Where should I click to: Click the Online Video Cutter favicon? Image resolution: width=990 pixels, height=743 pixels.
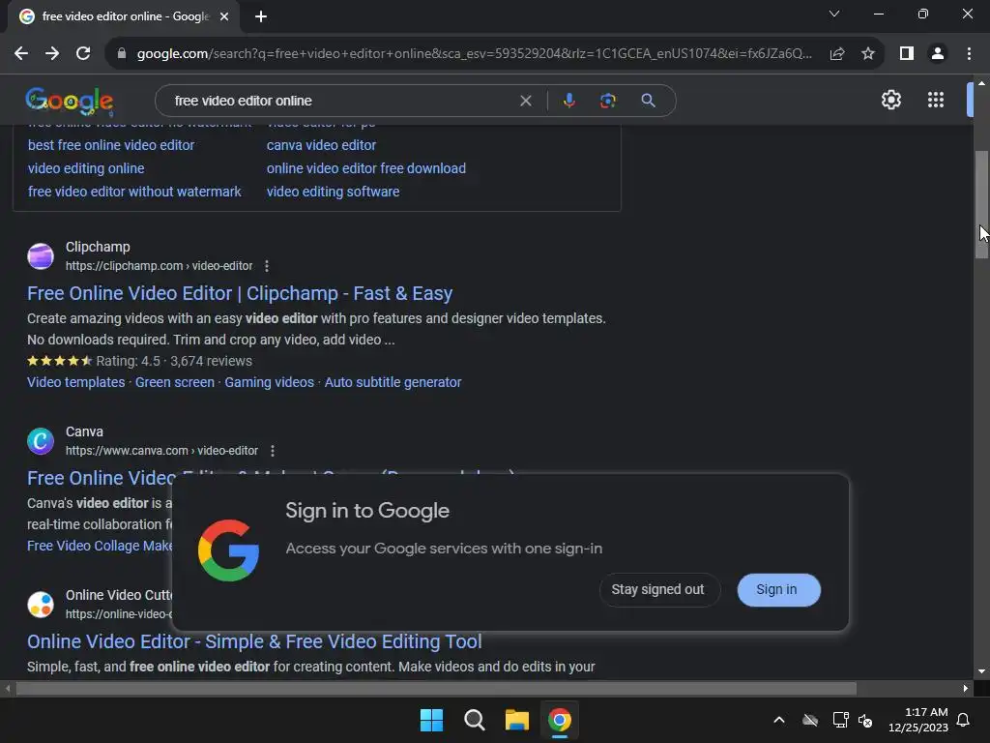click(41, 605)
